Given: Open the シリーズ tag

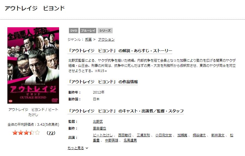Looking at the screenshot, I should [105, 31].
